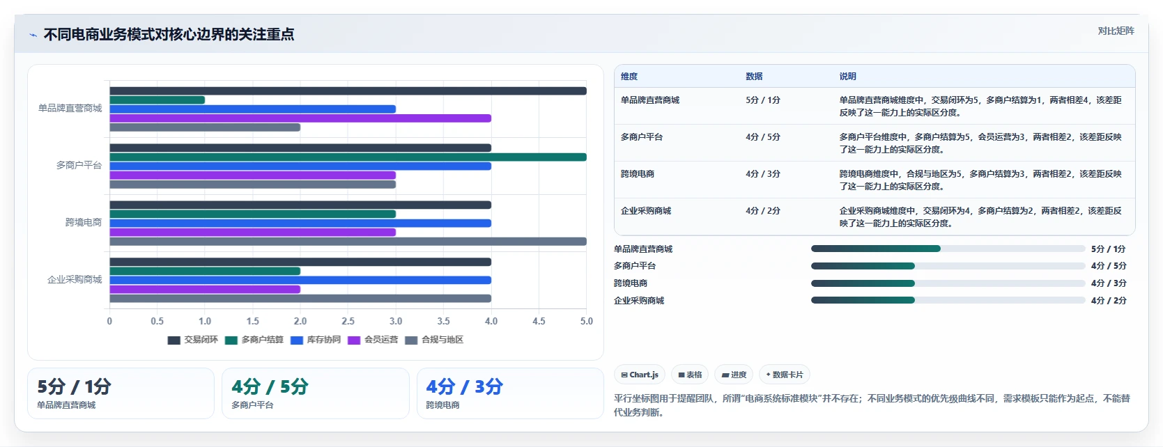The width and height of the screenshot is (1163, 447).
Task: Click the 多商户平台维度中 description text
Action: point(980,143)
